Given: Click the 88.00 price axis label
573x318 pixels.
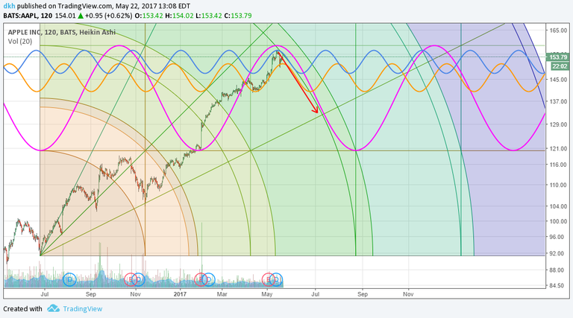Looking at the screenshot, I should point(558,270).
